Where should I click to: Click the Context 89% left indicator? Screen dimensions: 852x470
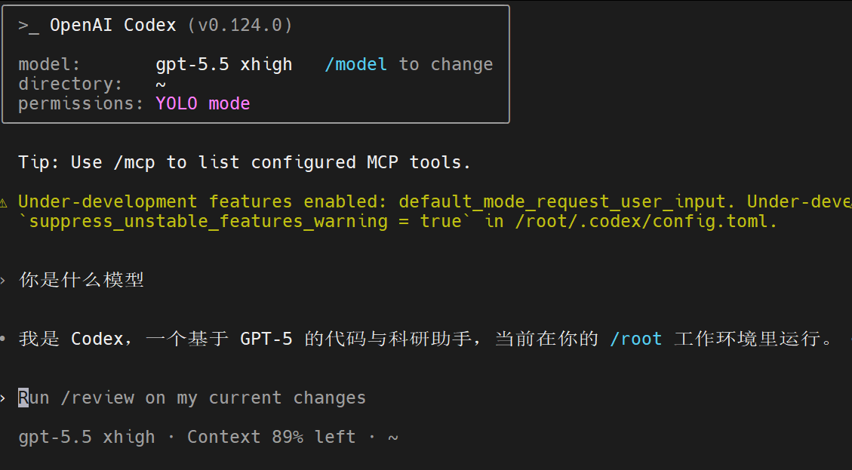tap(271, 437)
